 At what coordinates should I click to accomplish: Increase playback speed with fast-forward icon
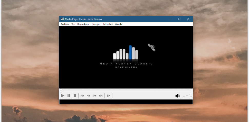click(x=95, y=96)
